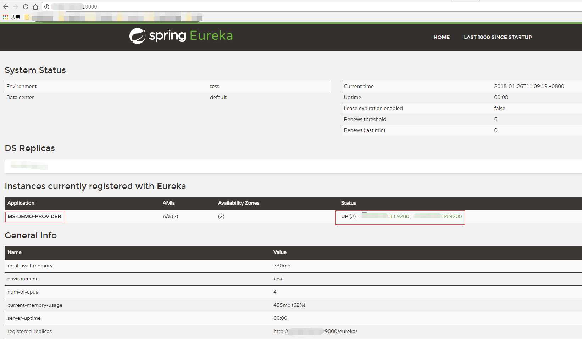Screen dimensions: 582x339
Task: Open the yellow bookmark folder icon
Action: tap(27, 17)
